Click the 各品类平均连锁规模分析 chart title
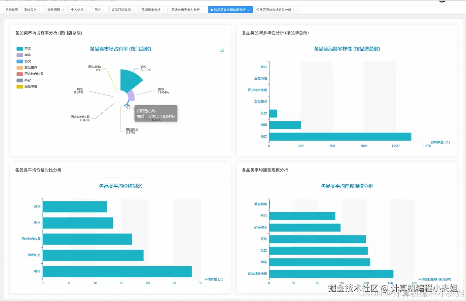 tap(347, 186)
